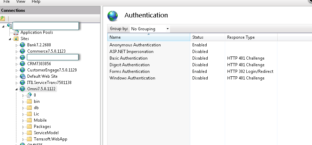Viewport: 312px width, 145px height.
Task: Click the Packages folder icon
Action: 29,127
